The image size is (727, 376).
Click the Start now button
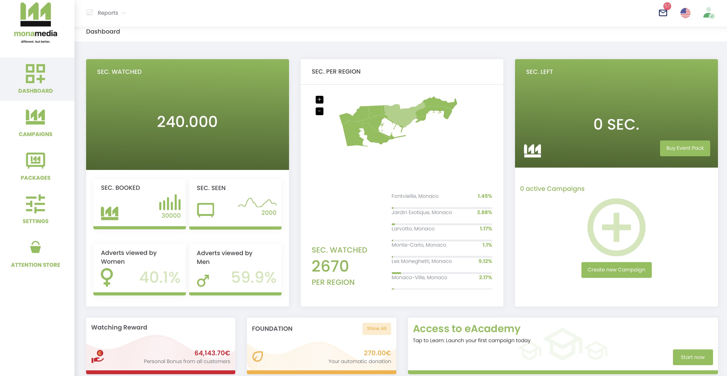[x=693, y=357]
